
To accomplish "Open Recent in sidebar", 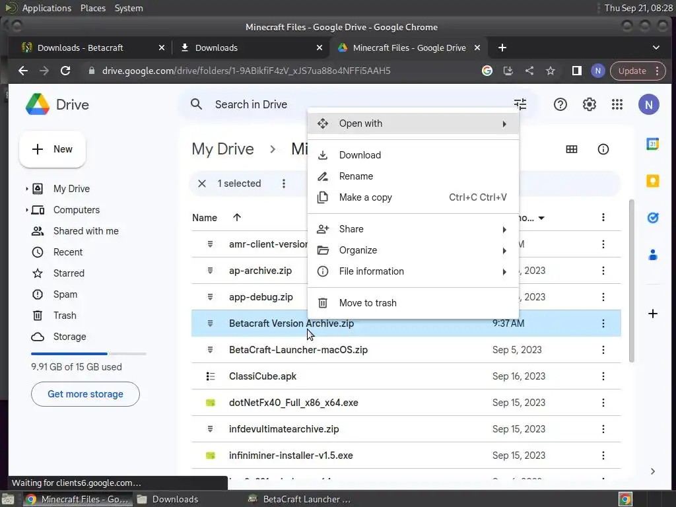I will point(68,252).
